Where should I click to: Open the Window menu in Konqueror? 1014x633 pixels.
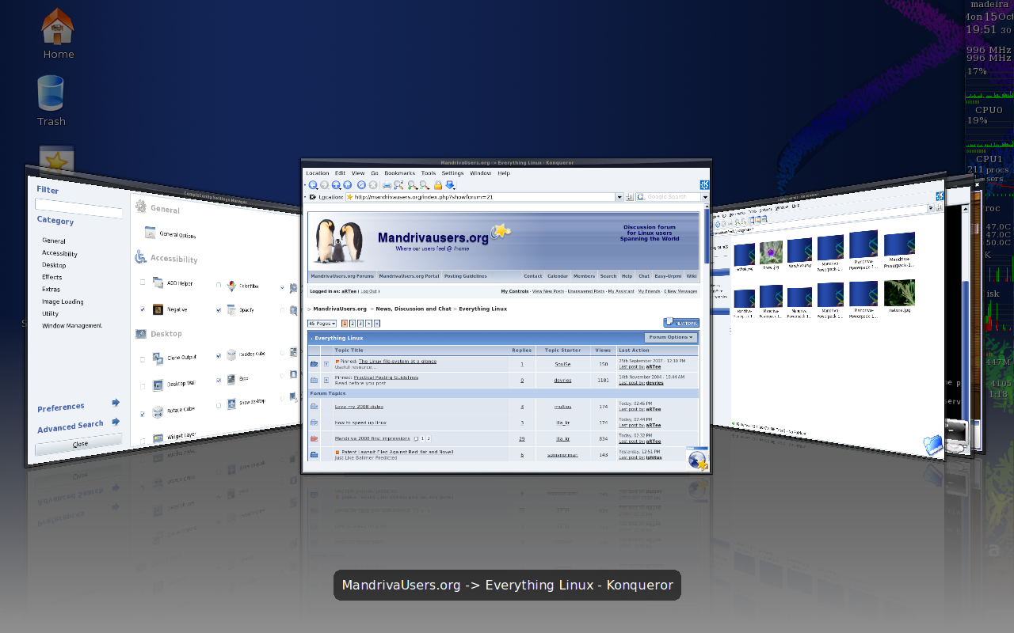[x=480, y=173]
